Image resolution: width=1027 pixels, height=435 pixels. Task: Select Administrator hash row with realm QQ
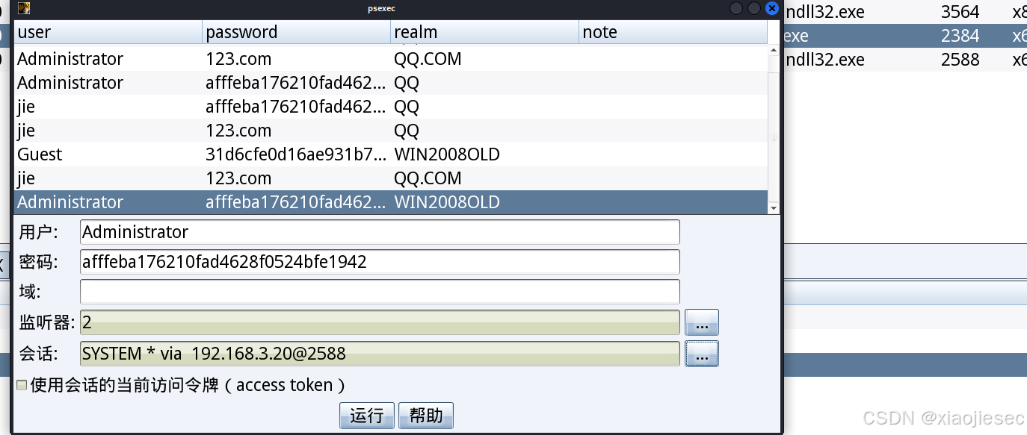pos(391,83)
